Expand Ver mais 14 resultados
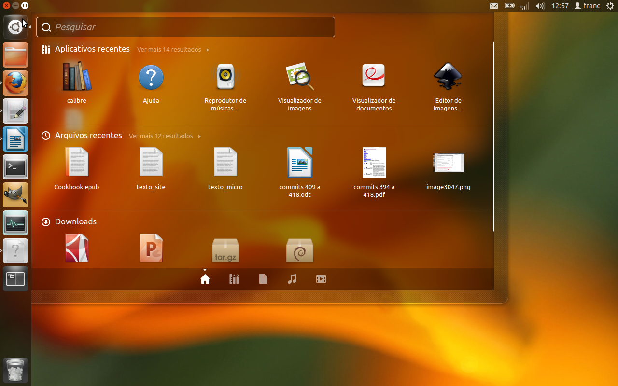The width and height of the screenshot is (618, 386). click(x=169, y=49)
